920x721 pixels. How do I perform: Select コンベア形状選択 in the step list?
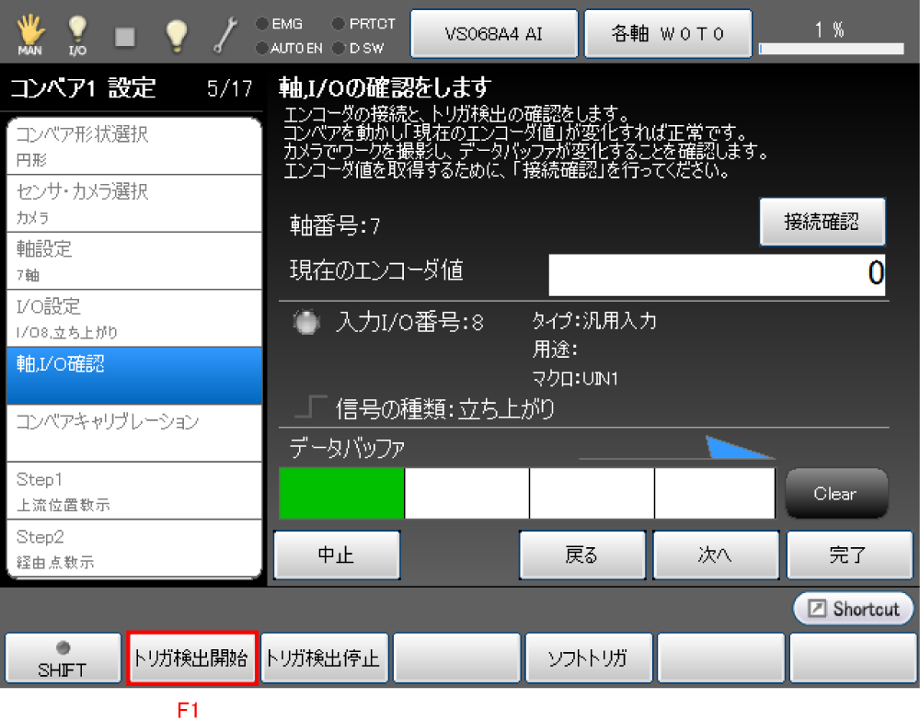point(136,145)
